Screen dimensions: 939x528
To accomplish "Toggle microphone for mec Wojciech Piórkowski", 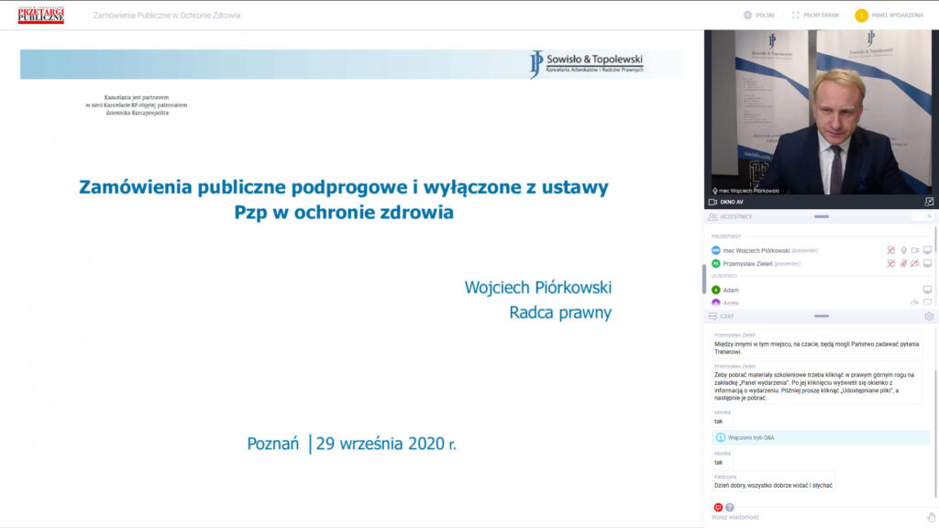I will [x=903, y=250].
